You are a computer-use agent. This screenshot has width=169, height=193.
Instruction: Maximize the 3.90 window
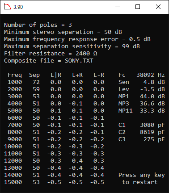[138, 7]
